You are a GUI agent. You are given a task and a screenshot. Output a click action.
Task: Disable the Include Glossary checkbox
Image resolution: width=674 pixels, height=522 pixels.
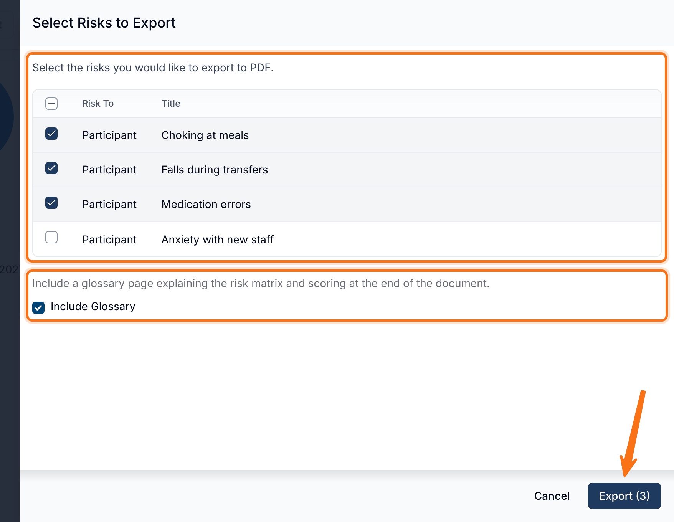[x=38, y=307]
